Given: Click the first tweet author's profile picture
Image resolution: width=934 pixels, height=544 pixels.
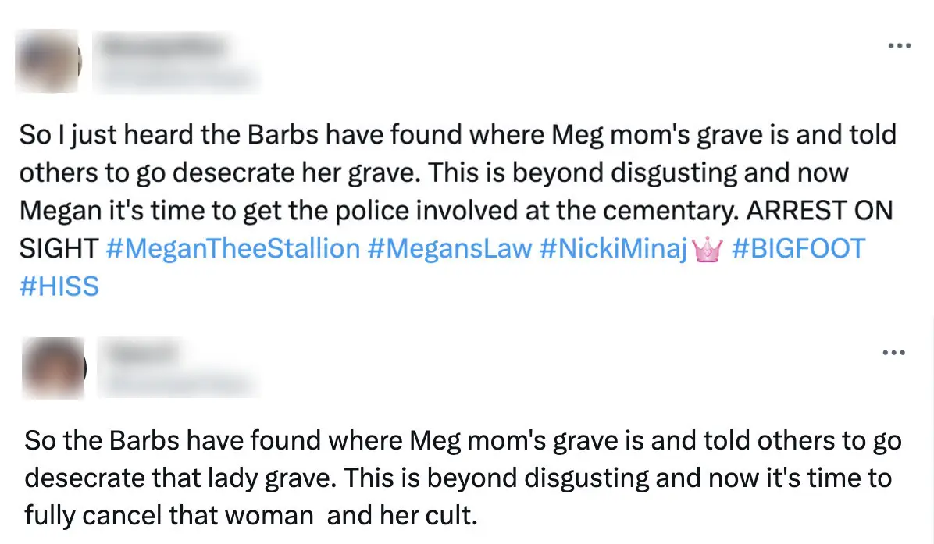Looking at the screenshot, I should point(48,61).
